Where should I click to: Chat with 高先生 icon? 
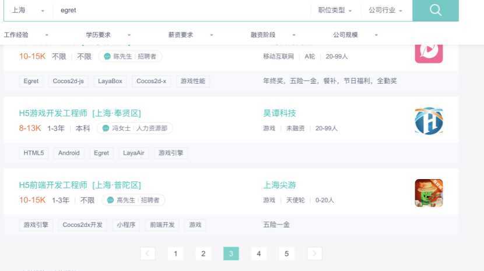pos(110,200)
